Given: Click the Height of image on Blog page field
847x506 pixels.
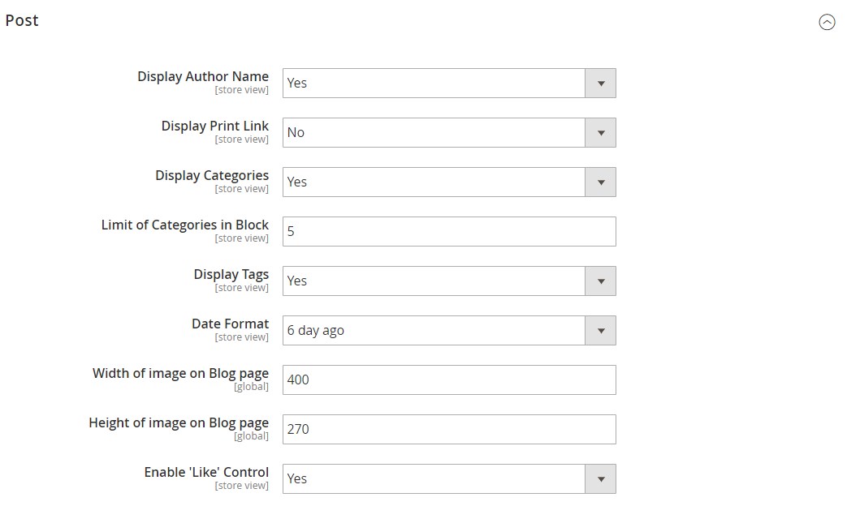Looking at the screenshot, I should [x=449, y=430].
